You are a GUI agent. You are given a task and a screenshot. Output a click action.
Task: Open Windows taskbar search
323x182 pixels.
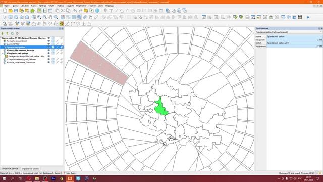pyautogui.click(x=12, y=178)
